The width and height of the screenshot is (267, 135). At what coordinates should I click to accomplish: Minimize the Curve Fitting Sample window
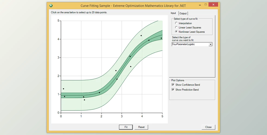(200, 5)
